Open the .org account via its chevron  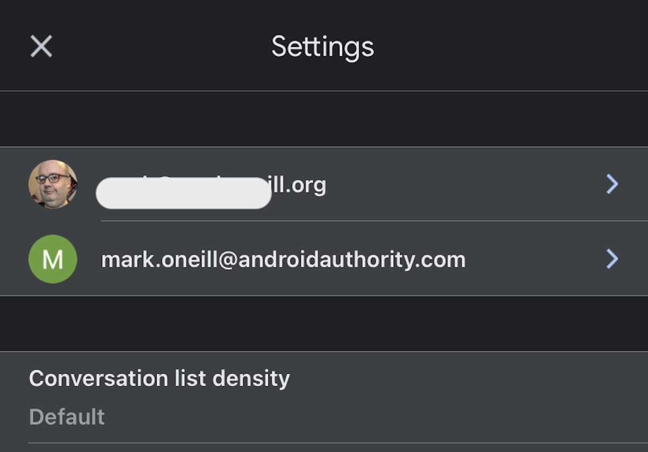coord(612,184)
